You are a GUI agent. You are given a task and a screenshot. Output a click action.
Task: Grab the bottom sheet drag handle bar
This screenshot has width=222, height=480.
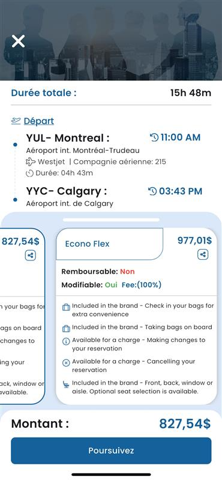[x=111, y=220]
